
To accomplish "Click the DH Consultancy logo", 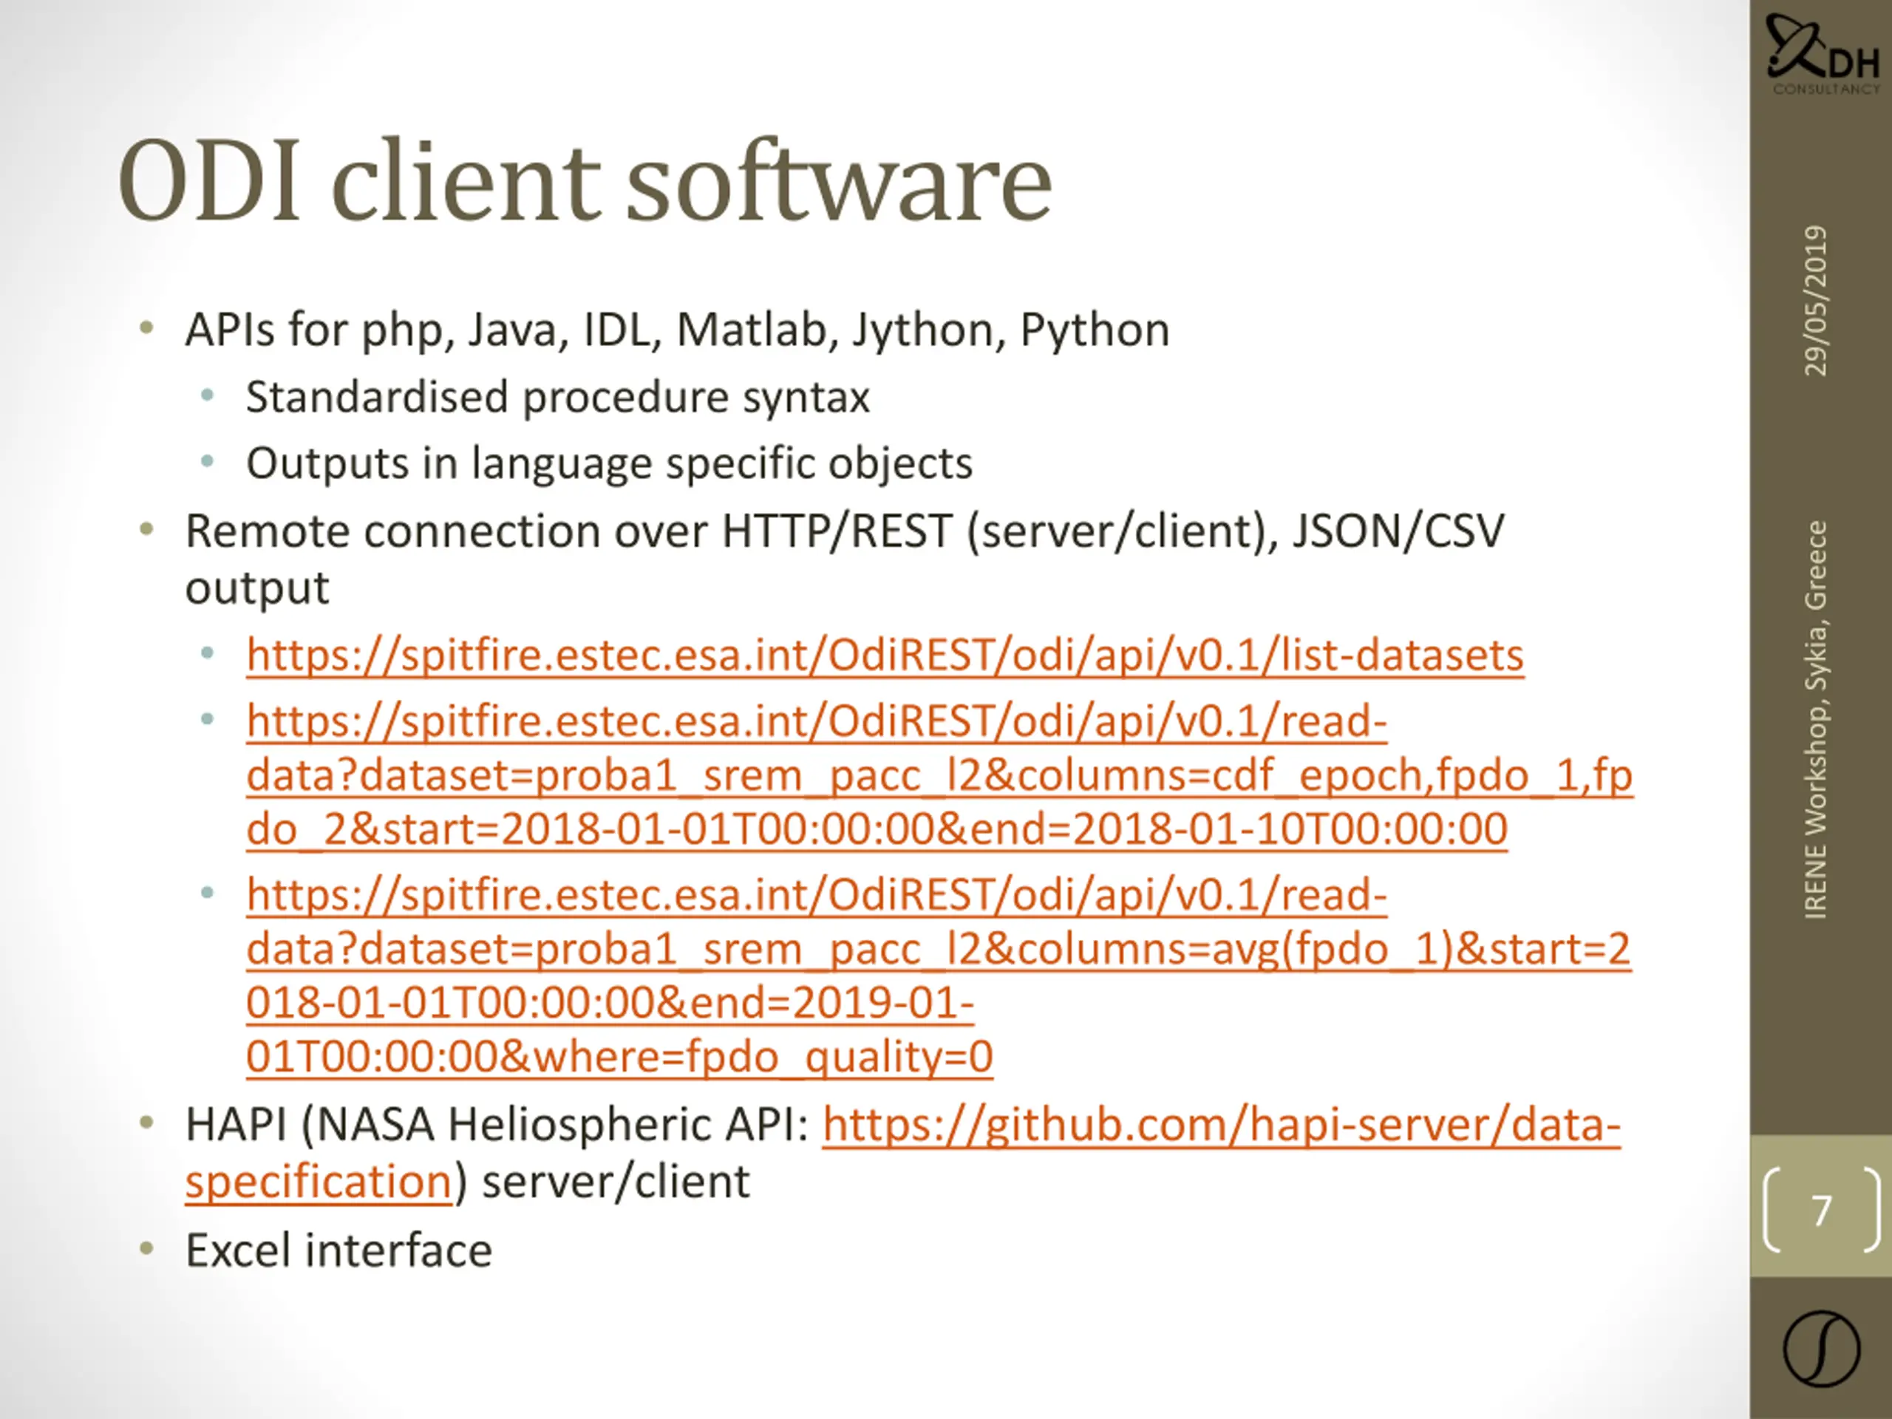I will click(x=1822, y=53).
